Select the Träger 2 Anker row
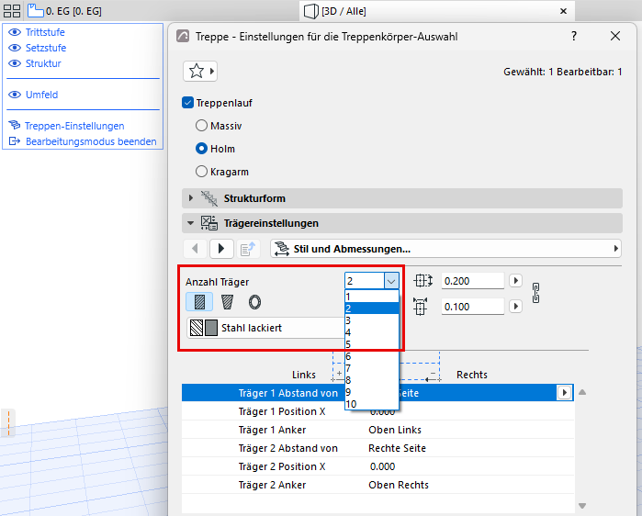Screen dimensions: 642x516 click(x=377, y=485)
